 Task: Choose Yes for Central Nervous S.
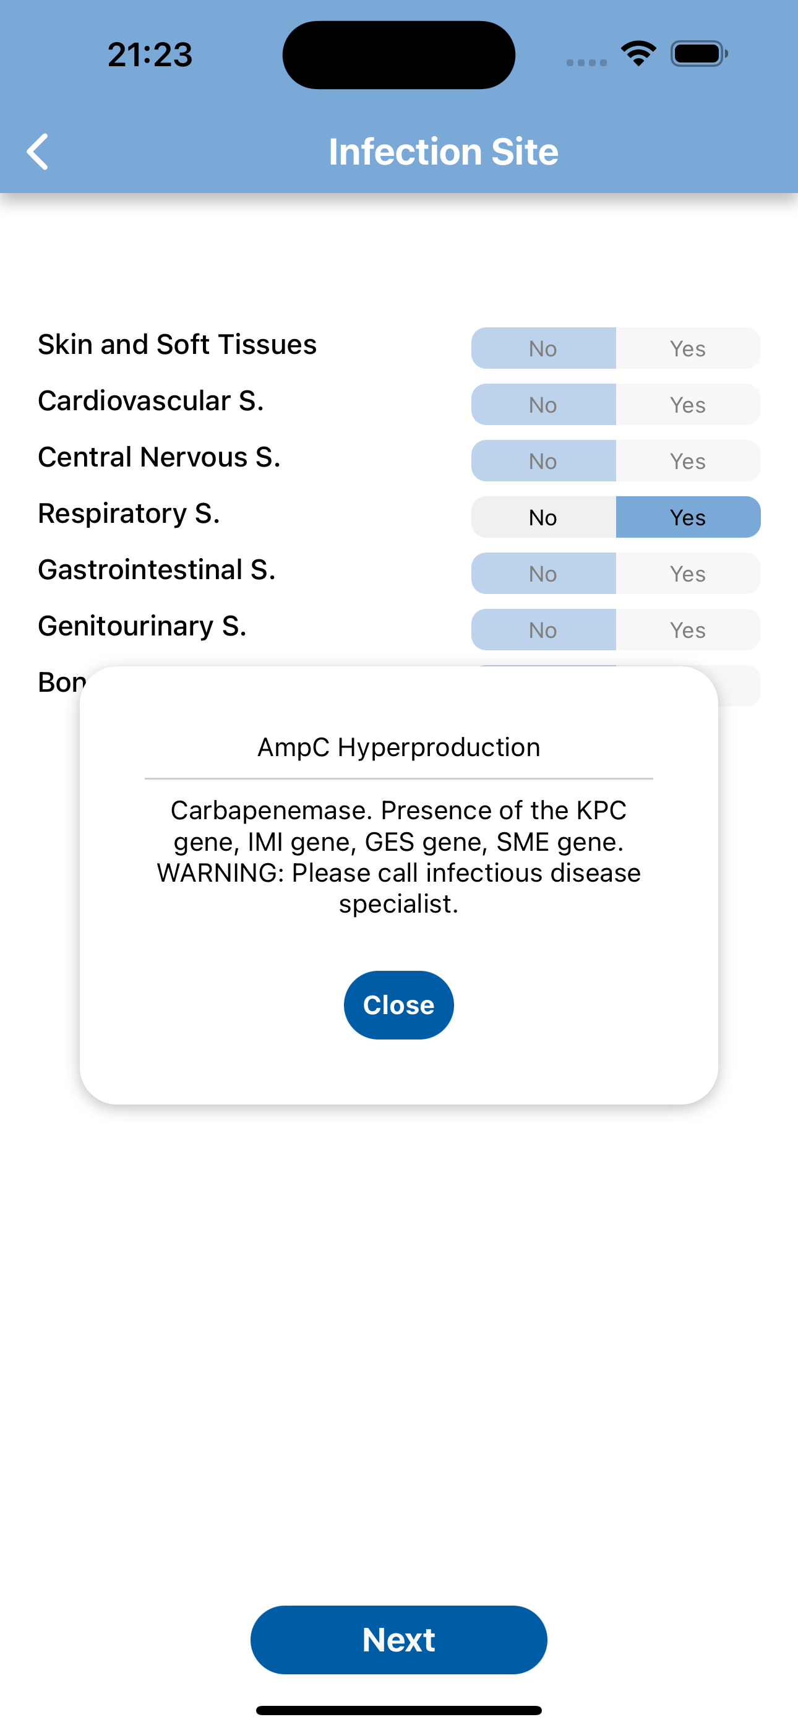click(x=688, y=461)
